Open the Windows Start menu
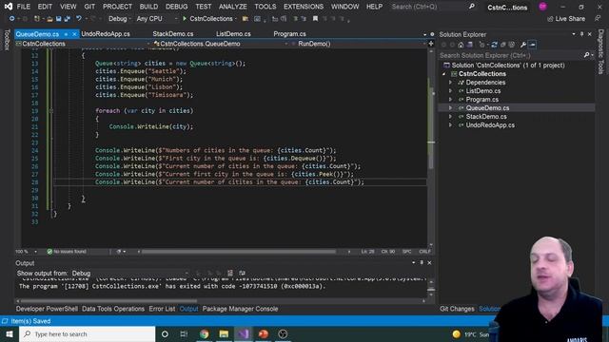Viewport: 609px width, 342px height. click(x=10, y=333)
